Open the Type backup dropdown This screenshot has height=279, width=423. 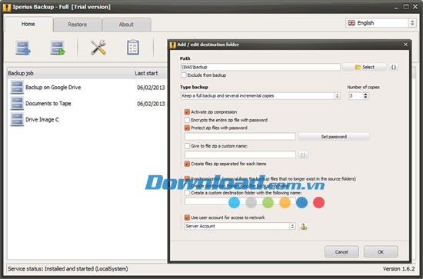point(260,96)
